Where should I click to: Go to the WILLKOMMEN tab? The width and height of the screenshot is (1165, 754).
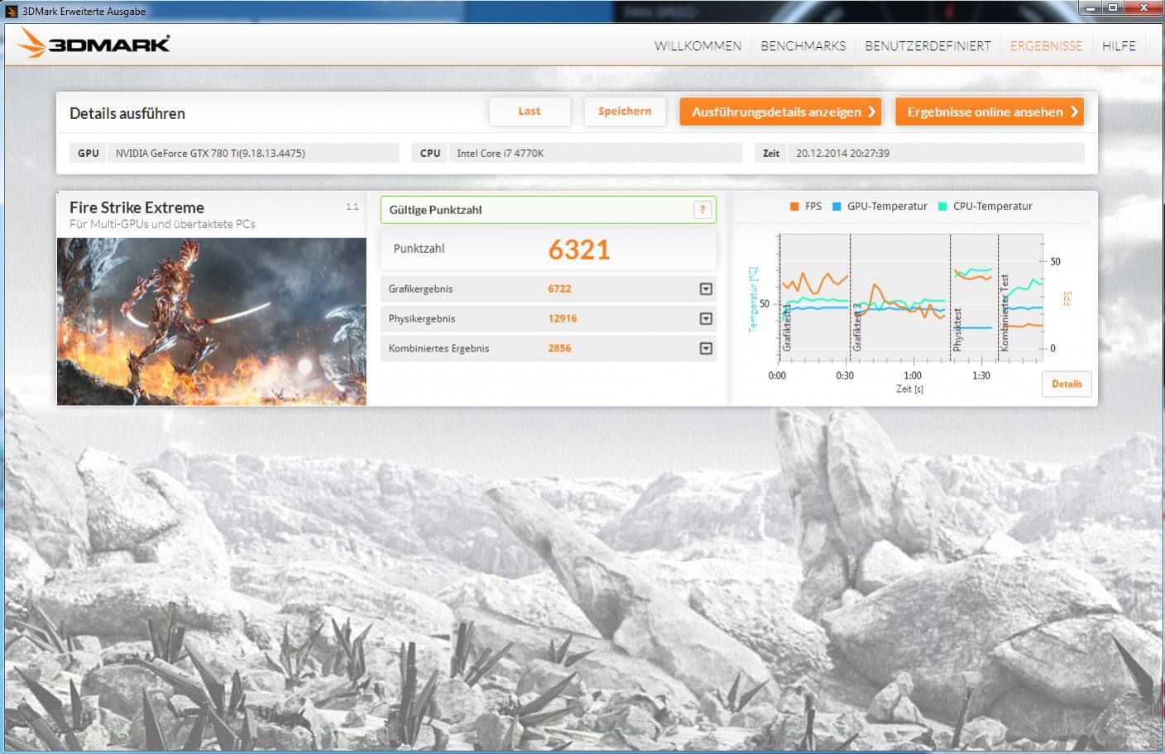point(698,46)
